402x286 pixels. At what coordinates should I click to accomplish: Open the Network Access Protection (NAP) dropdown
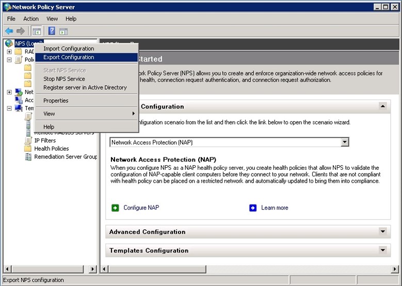coord(345,142)
